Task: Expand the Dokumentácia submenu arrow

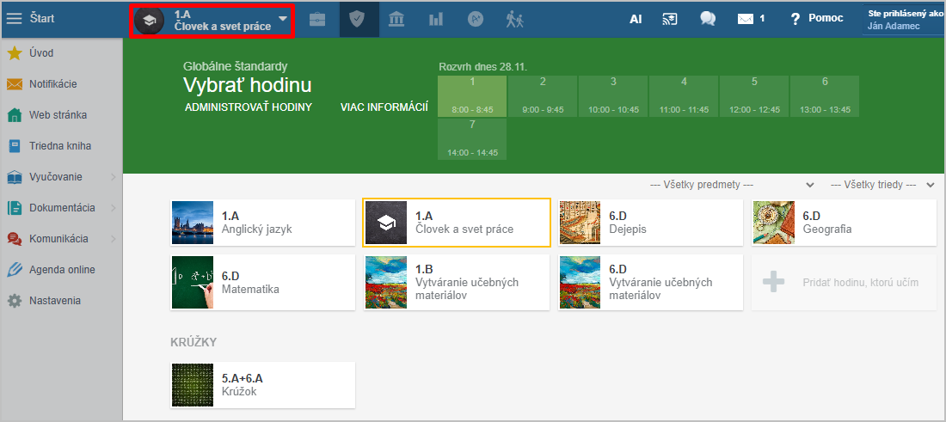Action: [x=114, y=208]
